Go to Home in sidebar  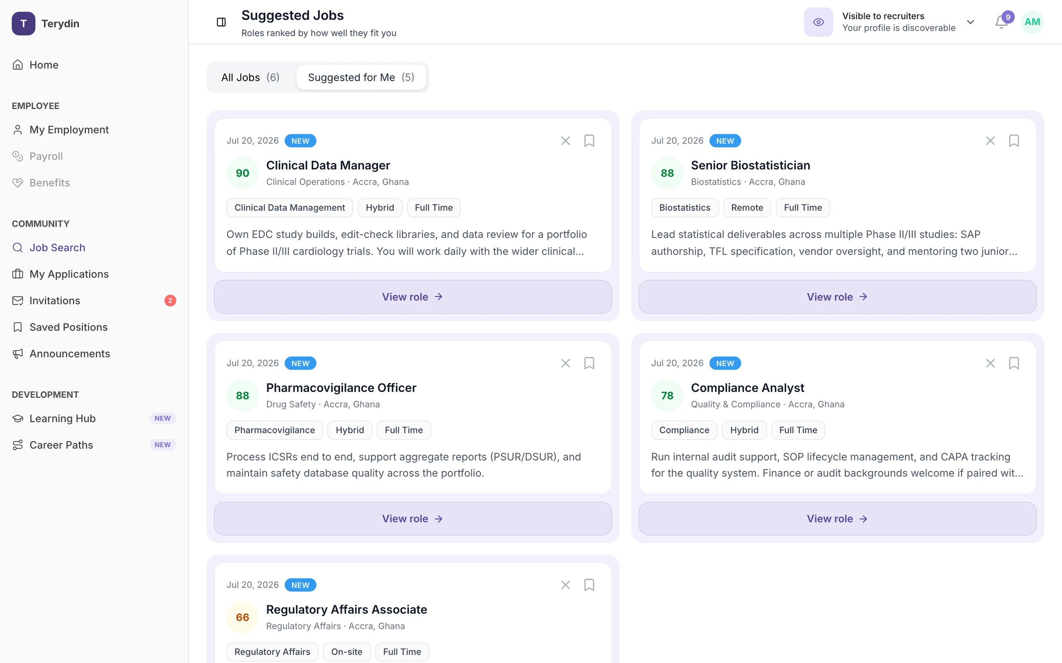click(x=94, y=65)
